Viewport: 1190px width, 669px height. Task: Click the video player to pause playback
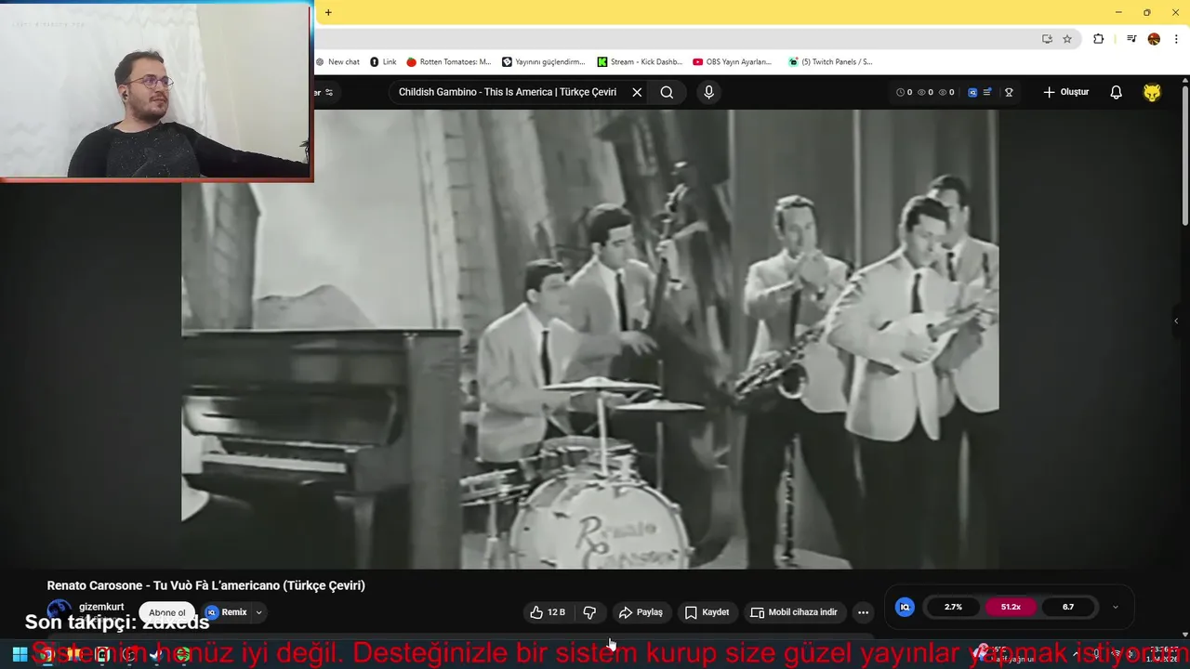[590, 339]
